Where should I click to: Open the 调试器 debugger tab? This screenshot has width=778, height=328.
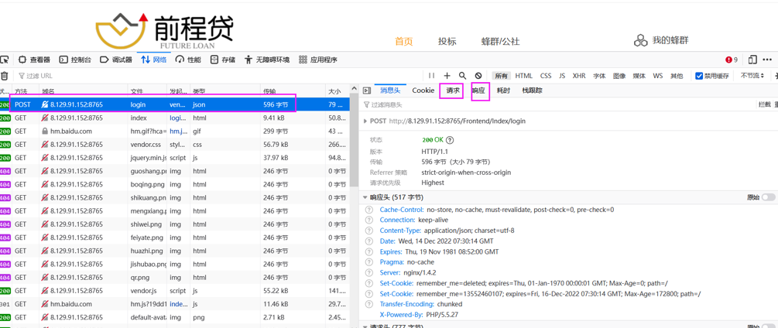[116, 60]
